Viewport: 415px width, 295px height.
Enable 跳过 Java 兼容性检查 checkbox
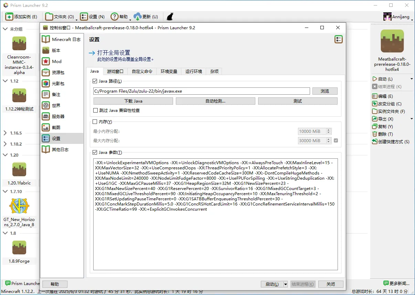[x=95, y=110]
